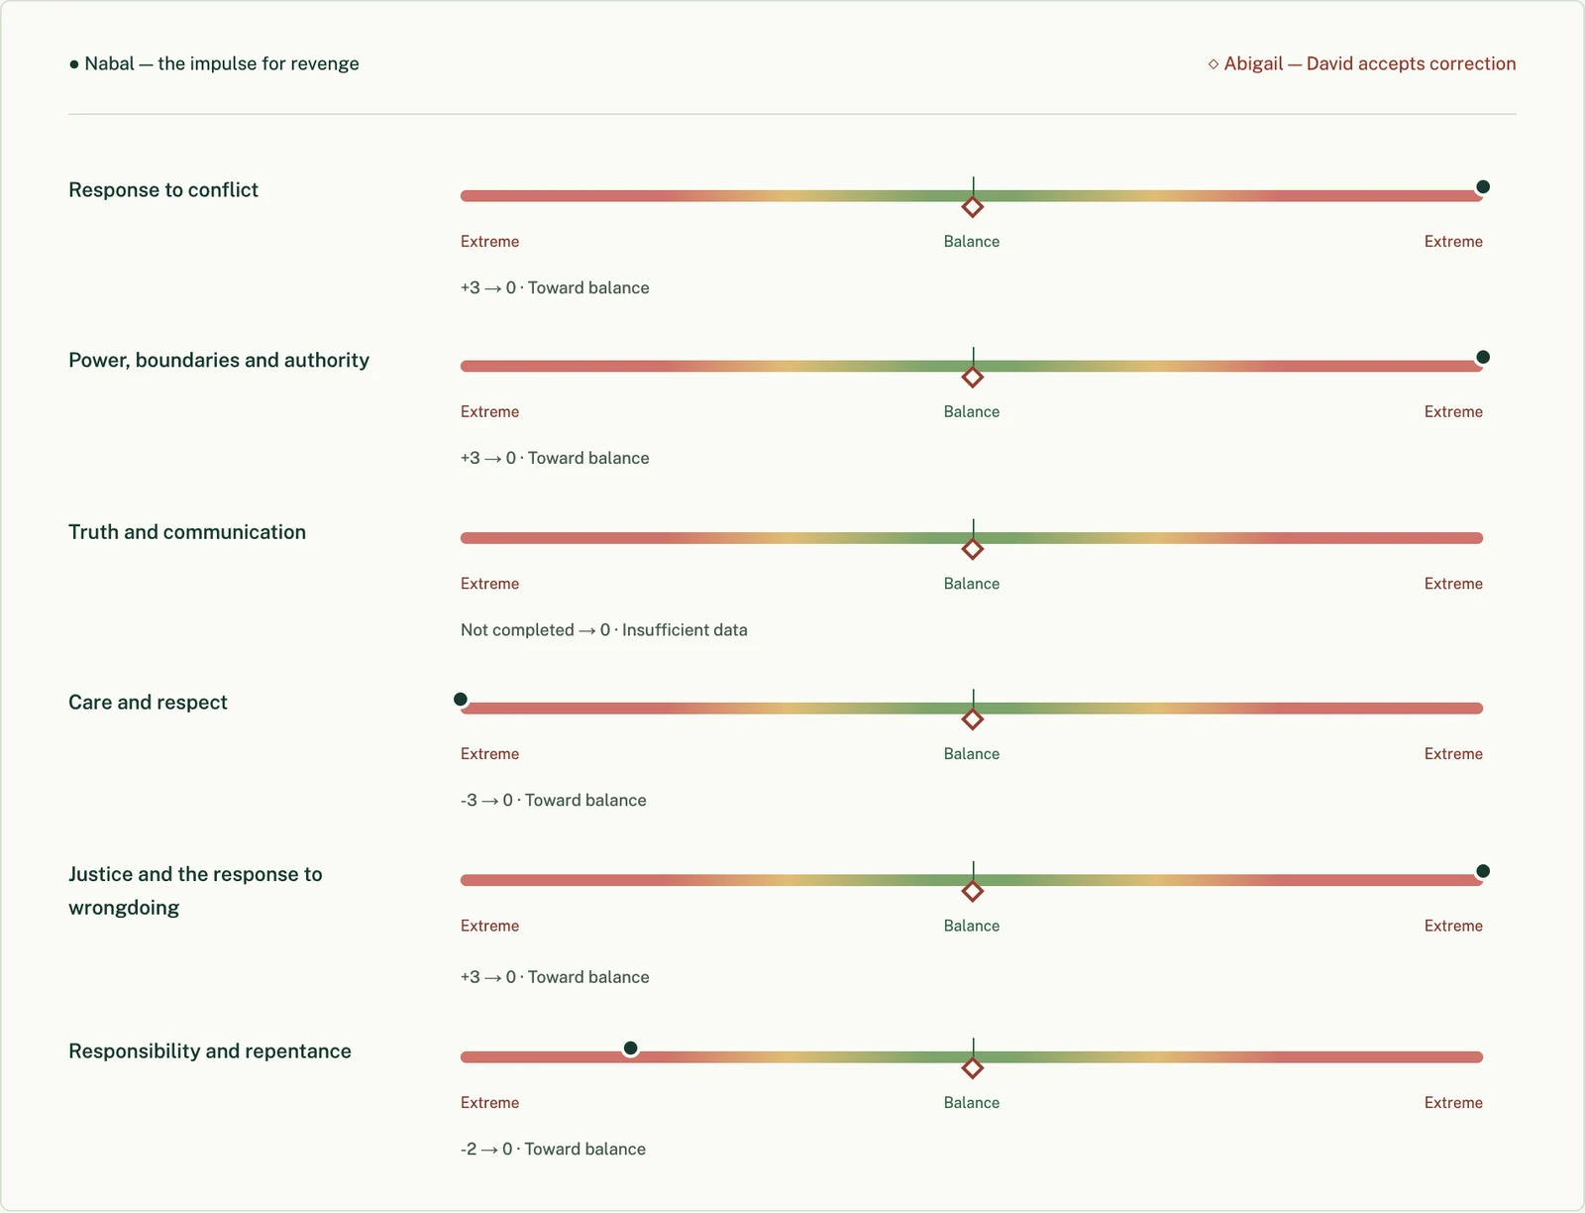Click Nabal dot on Justice and wrongdoing slider
1585x1213 pixels.
pyautogui.click(x=1483, y=871)
